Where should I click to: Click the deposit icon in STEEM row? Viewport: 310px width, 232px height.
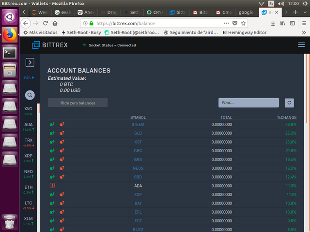coord(52,125)
